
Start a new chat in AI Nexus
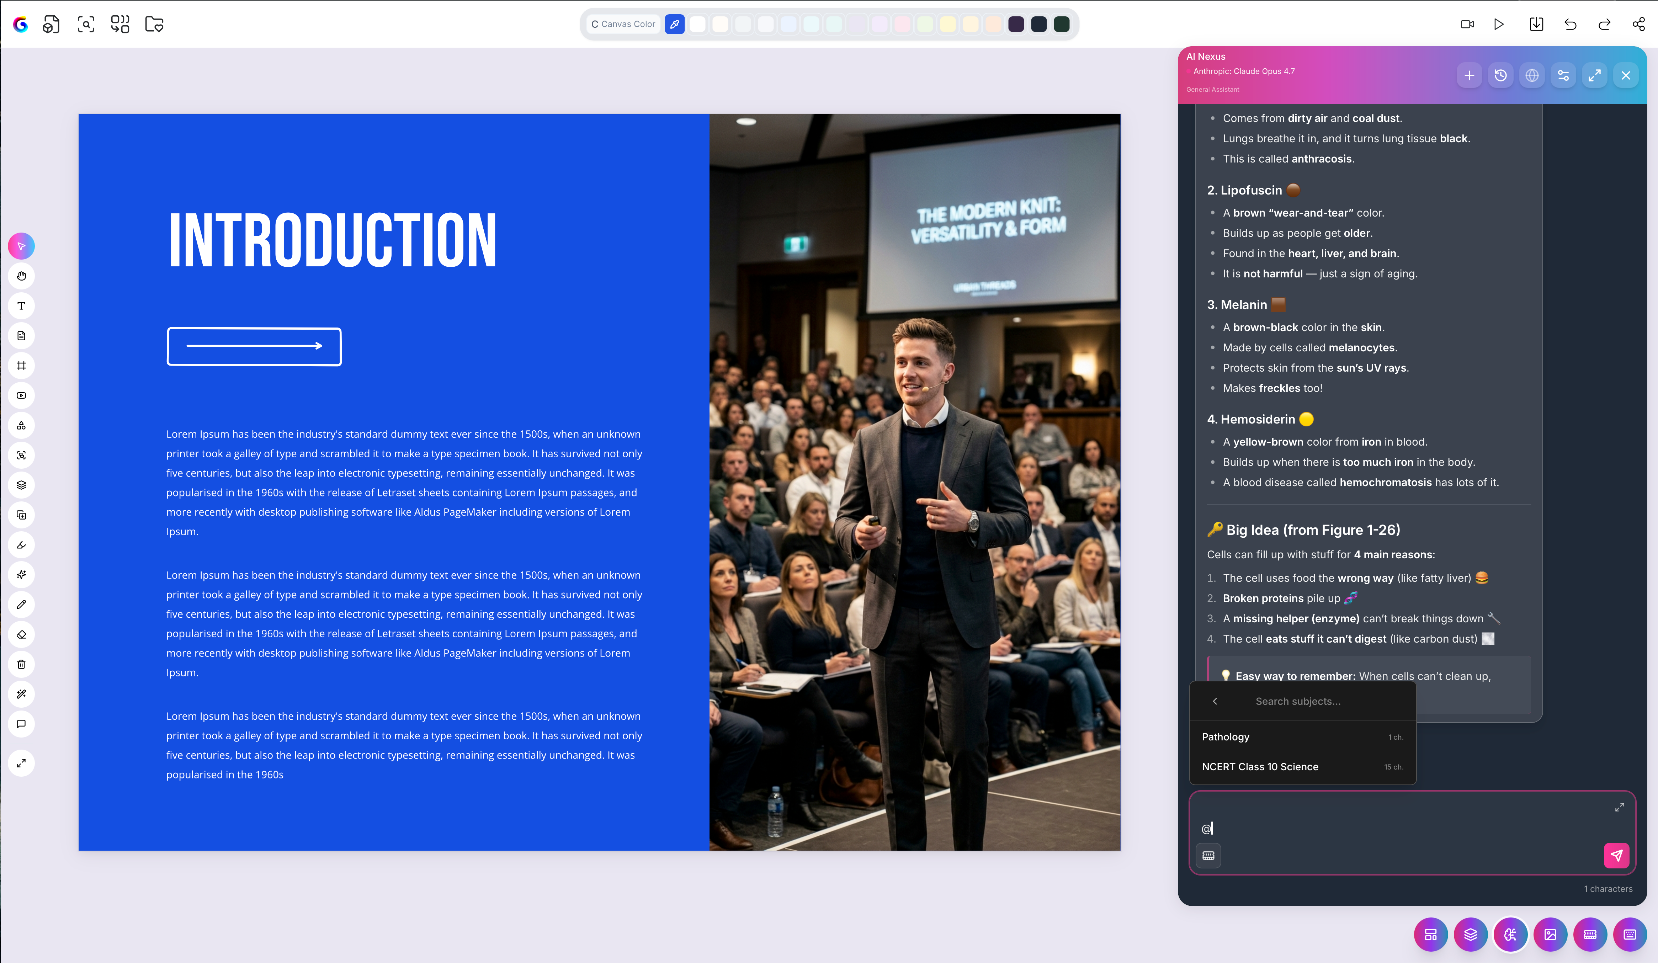point(1469,76)
